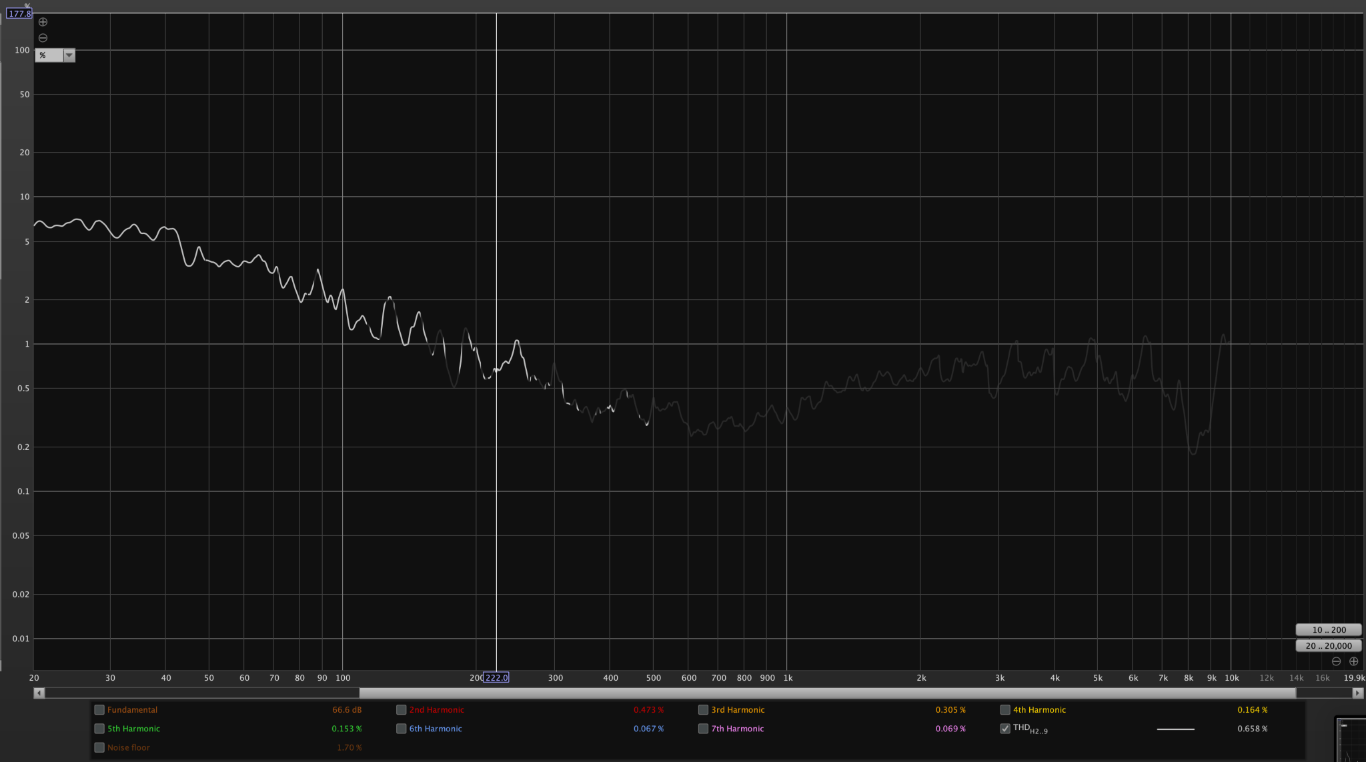Enable the 6th Harmonic checkbox
This screenshot has height=762, width=1366.
tap(402, 729)
